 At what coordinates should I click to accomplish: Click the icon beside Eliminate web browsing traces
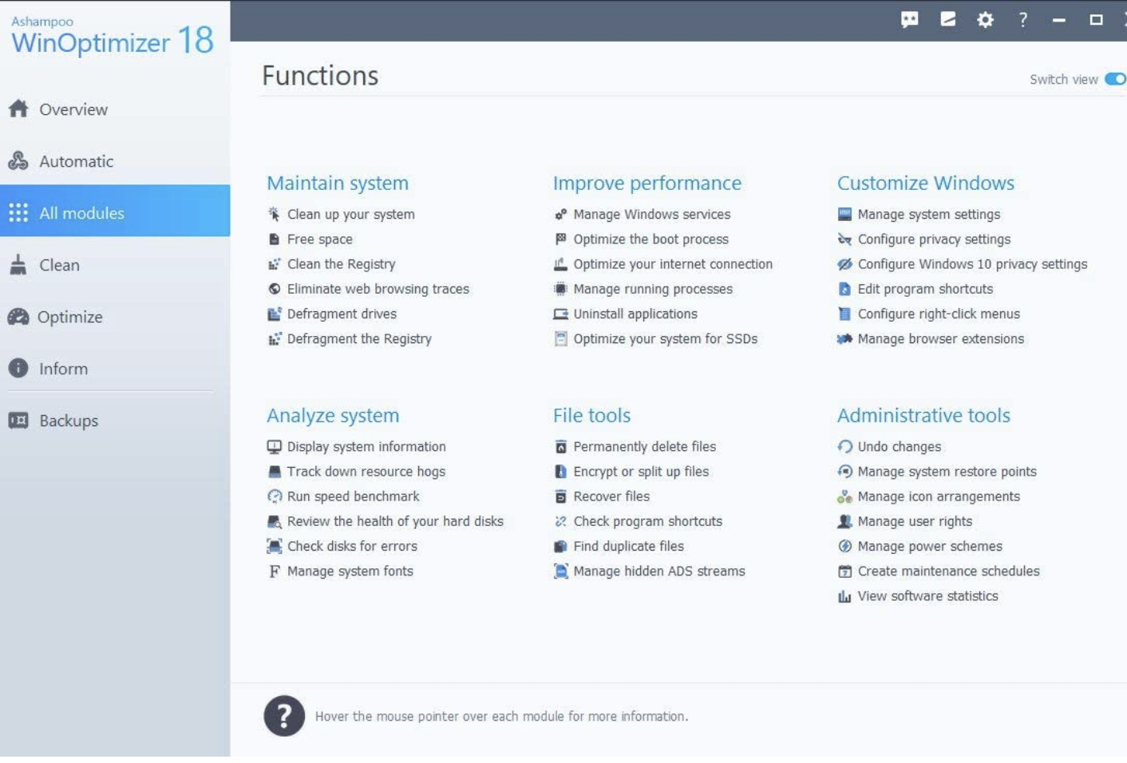click(x=274, y=289)
